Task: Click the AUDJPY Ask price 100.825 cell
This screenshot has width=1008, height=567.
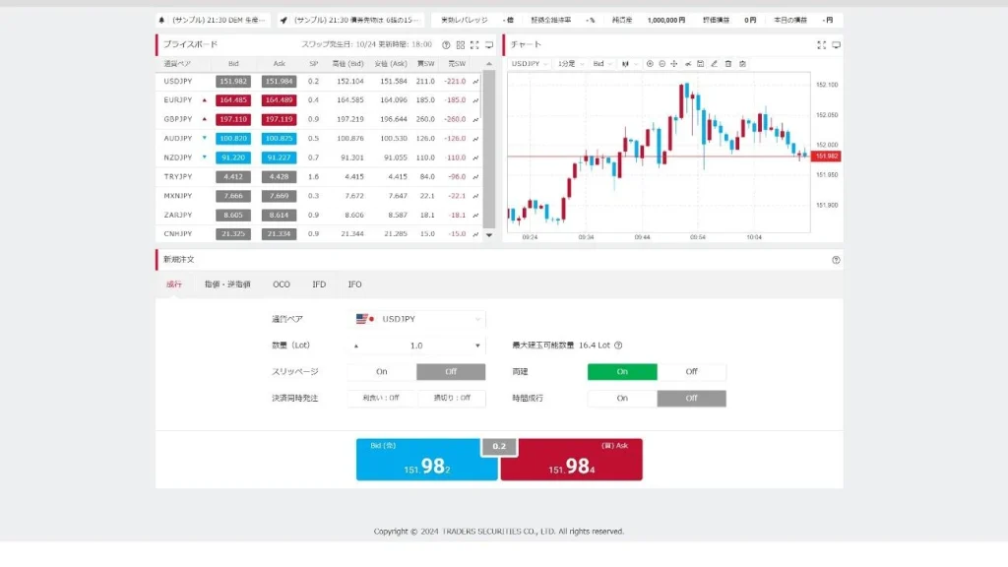Action: pyautogui.click(x=279, y=138)
